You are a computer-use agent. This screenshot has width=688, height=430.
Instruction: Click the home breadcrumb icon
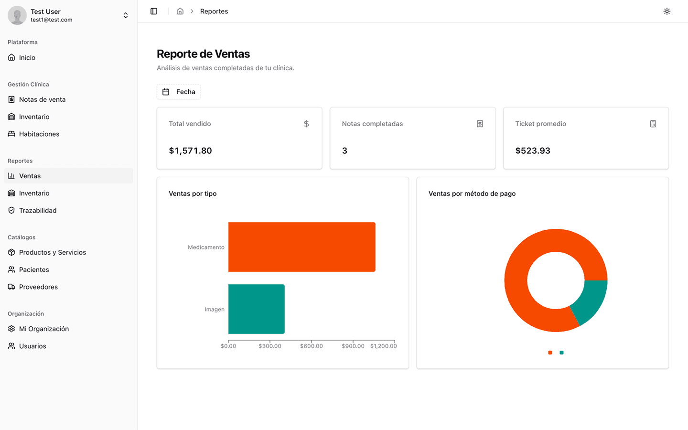pos(180,11)
